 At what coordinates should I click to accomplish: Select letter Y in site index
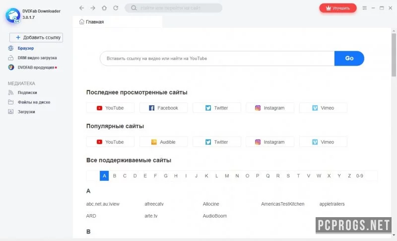(x=339, y=176)
